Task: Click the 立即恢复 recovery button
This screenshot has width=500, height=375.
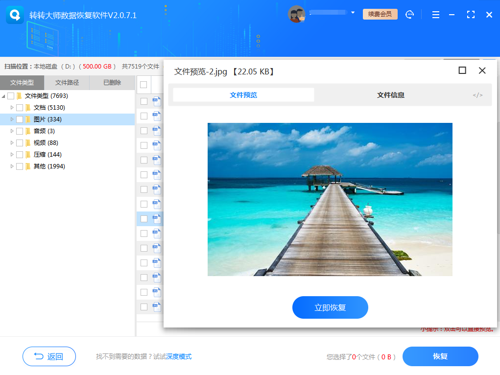Action: pos(330,307)
